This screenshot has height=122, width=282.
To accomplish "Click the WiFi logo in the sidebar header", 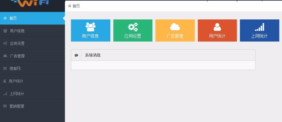I will [x=30, y=3].
